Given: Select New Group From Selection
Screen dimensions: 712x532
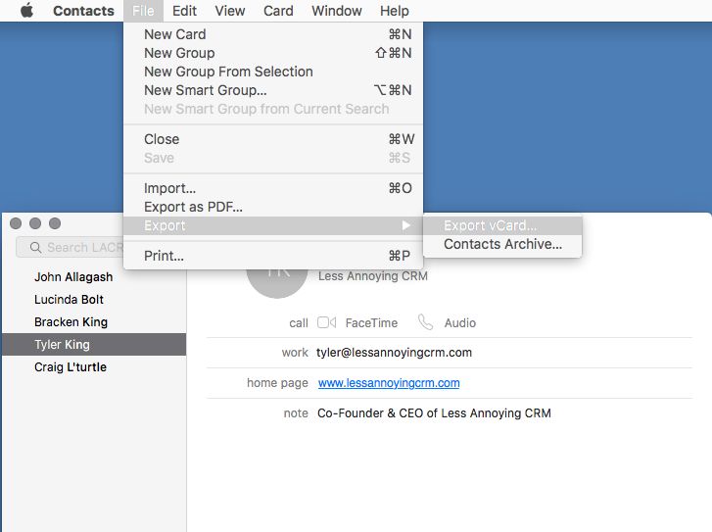Looking at the screenshot, I should [x=273, y=72].
